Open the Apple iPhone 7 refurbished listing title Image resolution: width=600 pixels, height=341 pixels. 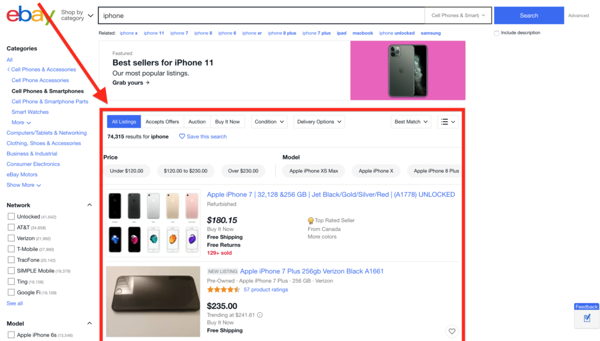pos(331,195)
